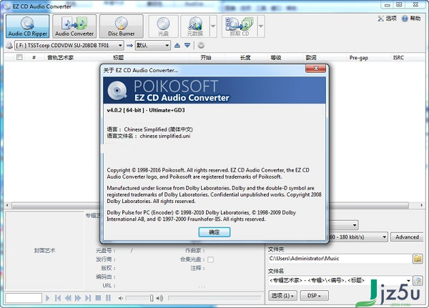Click the 音轨艺术家 column header
This screenshot has width=429, height=308.
(60, 57)
